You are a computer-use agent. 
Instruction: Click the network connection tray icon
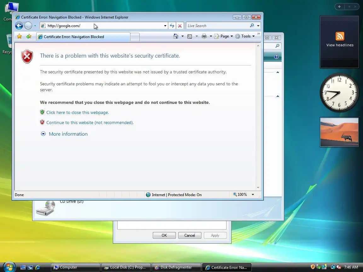tap(333, 267)
